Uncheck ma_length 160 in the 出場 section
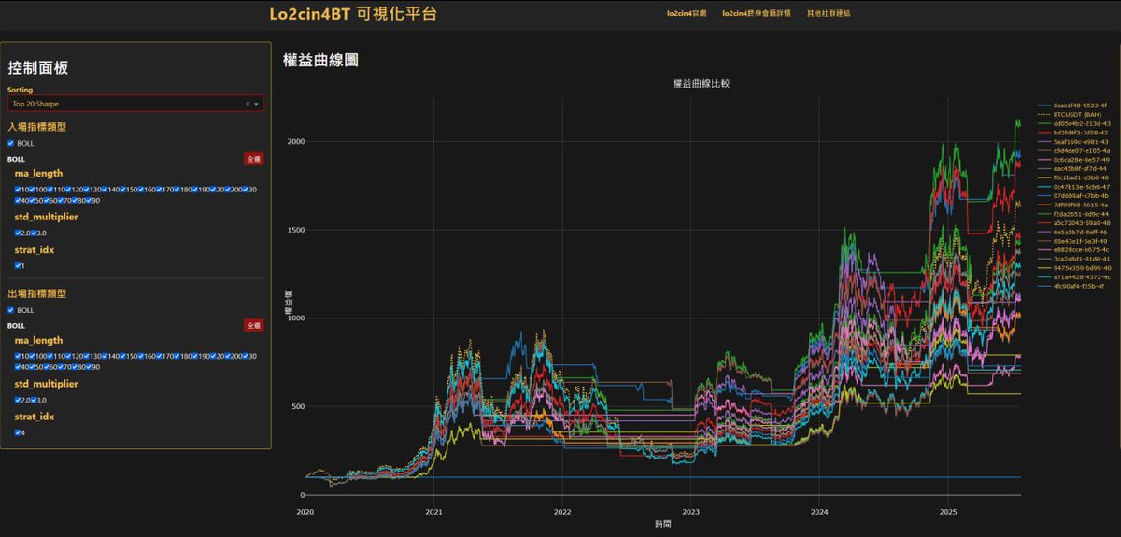 [x=140, y=356]
